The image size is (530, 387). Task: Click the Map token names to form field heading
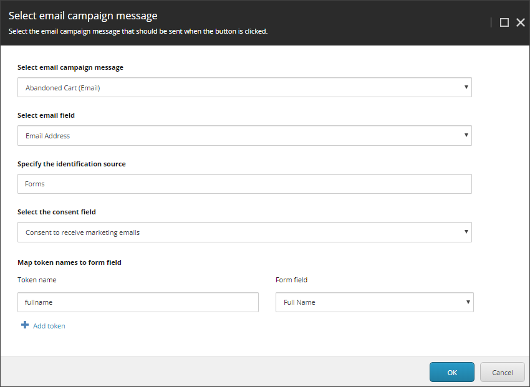tap(69, 262)
